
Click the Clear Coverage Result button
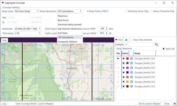click(26, 104)
